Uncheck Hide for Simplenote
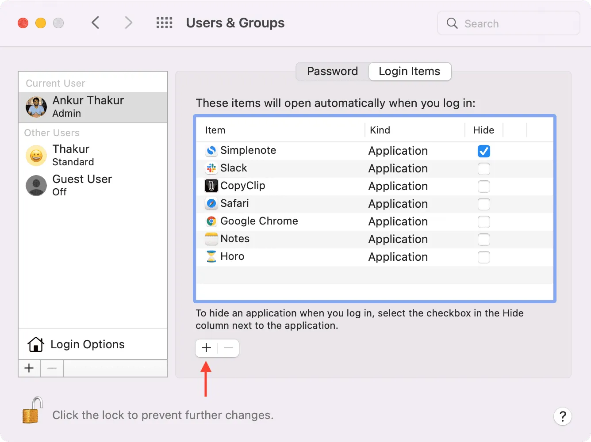 pyautogui.click(x=484, y=151)
